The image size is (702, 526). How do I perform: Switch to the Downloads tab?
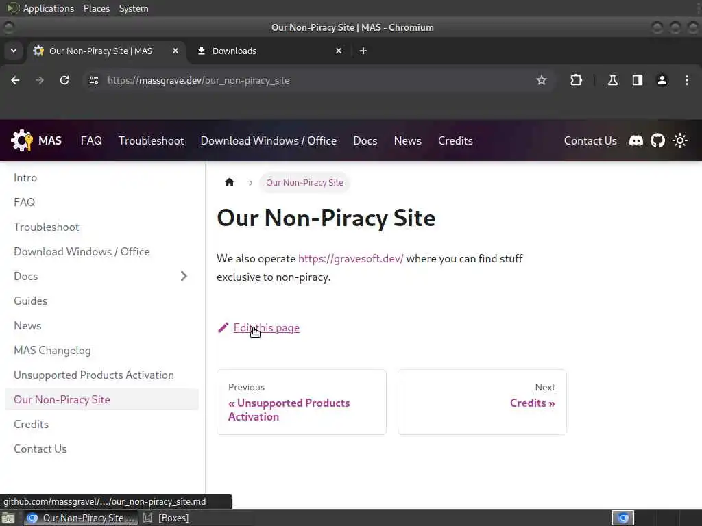click(x=269, y=51)
